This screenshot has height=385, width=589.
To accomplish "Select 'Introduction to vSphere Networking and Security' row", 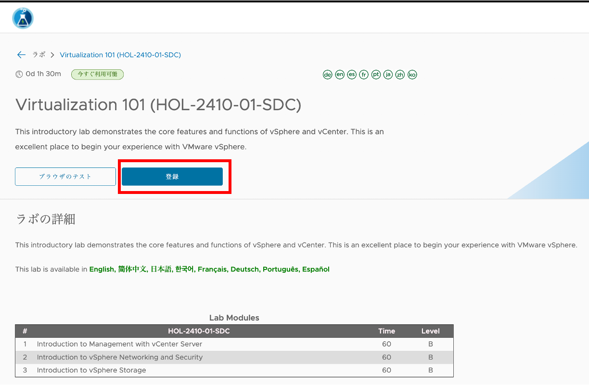I will [234, 357].
